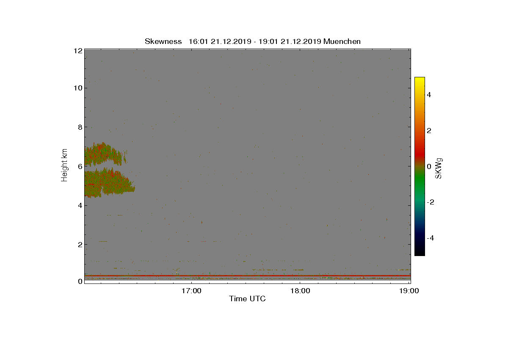Click the 19:00 time axis label

409,291
